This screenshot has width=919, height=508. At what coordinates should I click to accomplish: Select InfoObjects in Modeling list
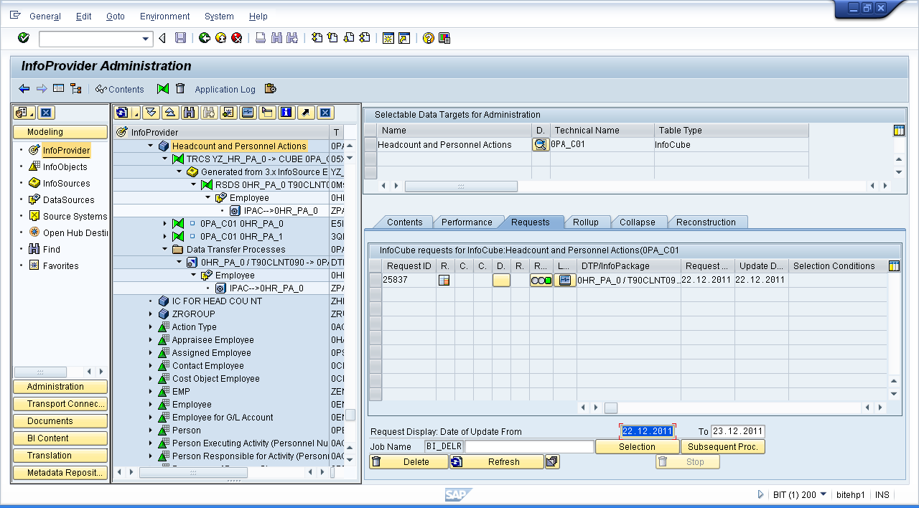(65, 167)
